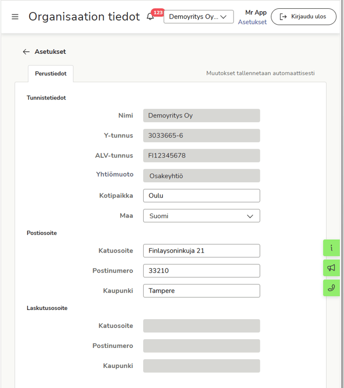344x388 pixels.
Task: Expand the Demoyritys Oy organisation selector
Action: [198, 17]
